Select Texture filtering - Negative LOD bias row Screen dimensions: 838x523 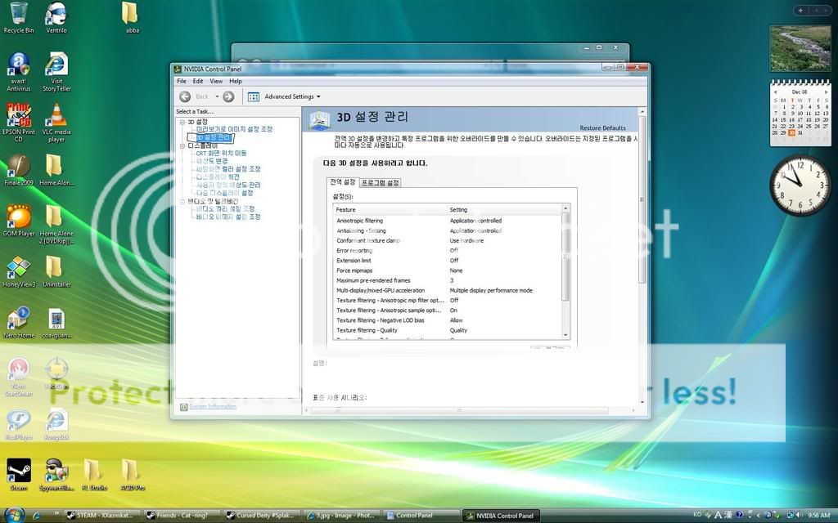[447, 320]
